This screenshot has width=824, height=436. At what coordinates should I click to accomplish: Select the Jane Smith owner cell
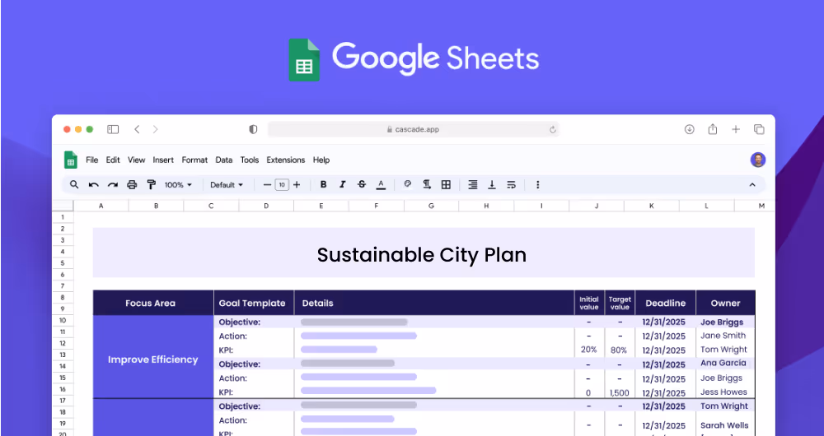coord(725,336)
